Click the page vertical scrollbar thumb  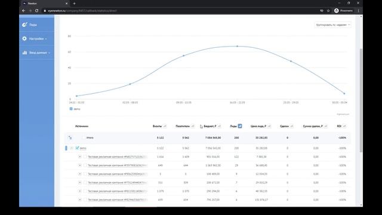point(361,100)
